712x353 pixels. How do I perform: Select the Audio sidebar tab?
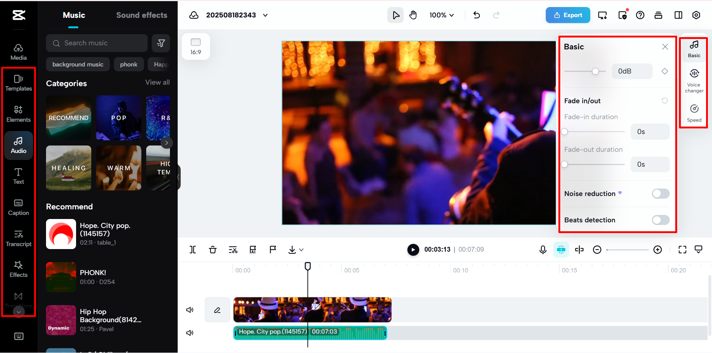pos(19,145)
